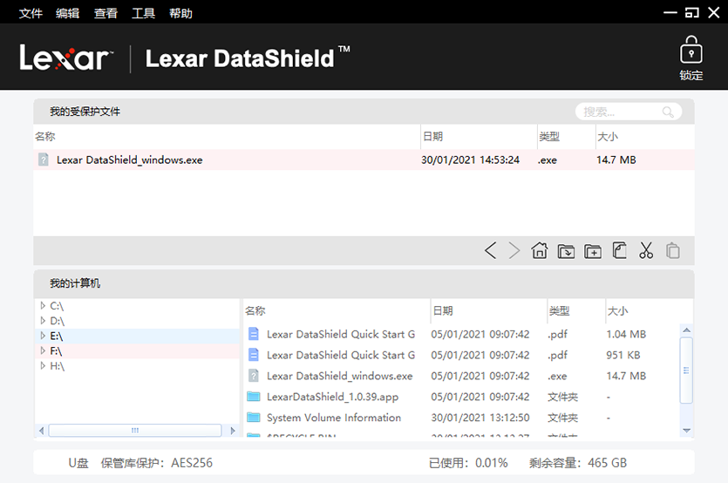The width and height of the screenshot is (728, 483).
Task: Open the 工具 menu
Action: (x=144, y=13)
